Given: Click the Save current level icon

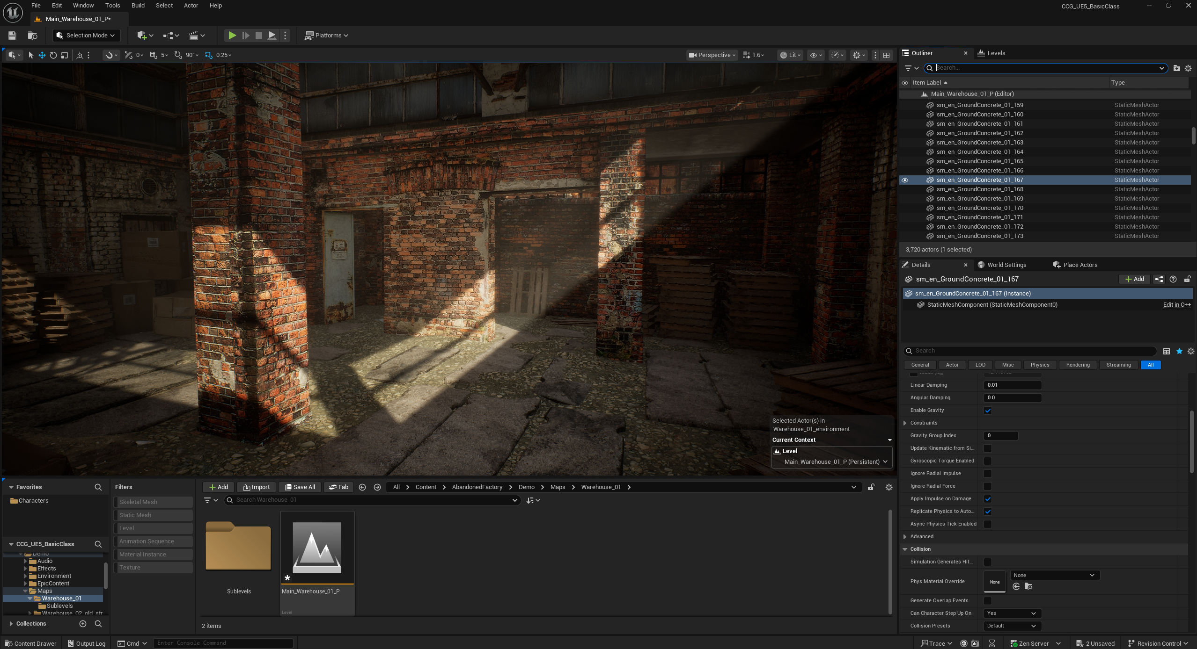Looking at the screenshot, I should click(12, 36).
